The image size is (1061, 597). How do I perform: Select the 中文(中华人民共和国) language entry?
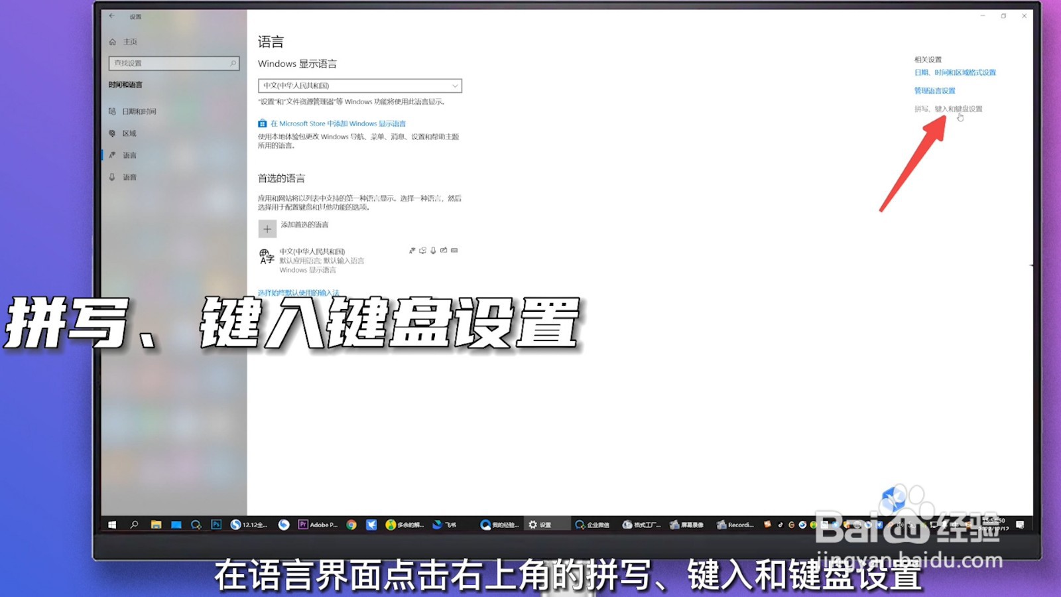359,260
